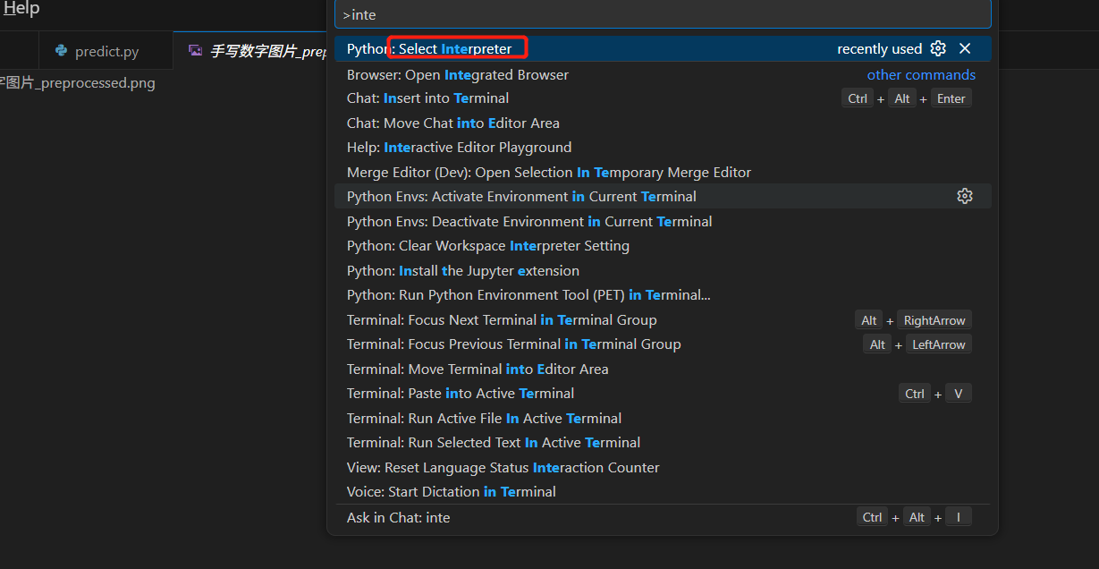Click the 'other commands' label
This screenshot has height=569, width=1099.
pyautogui.click(x=921, y=74)
